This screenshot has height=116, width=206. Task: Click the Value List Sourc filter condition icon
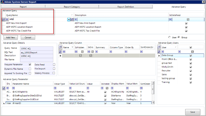[x=70, y=88]
